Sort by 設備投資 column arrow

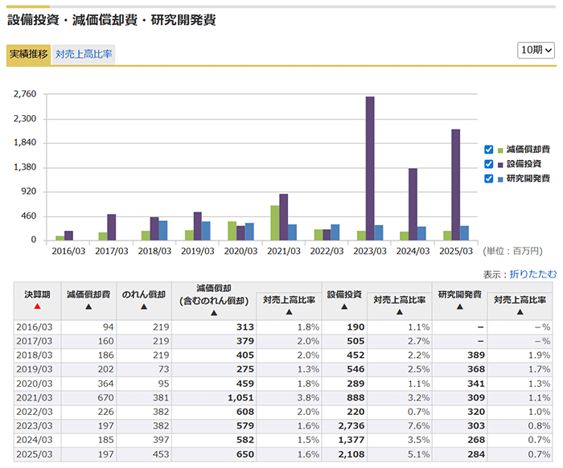pyautogui.click(x=343, y=306)
